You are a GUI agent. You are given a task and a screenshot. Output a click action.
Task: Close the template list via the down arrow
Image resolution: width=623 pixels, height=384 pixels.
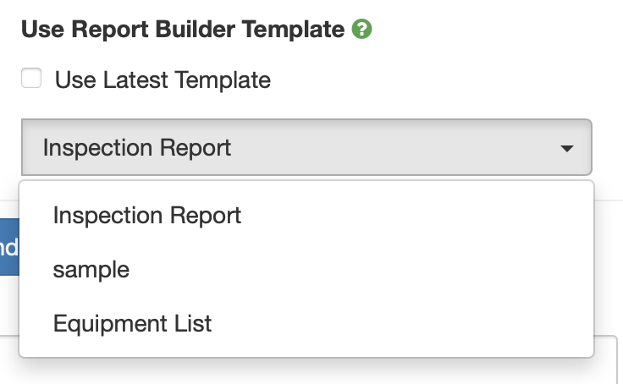pyautogui.click(x=567, y=148)
